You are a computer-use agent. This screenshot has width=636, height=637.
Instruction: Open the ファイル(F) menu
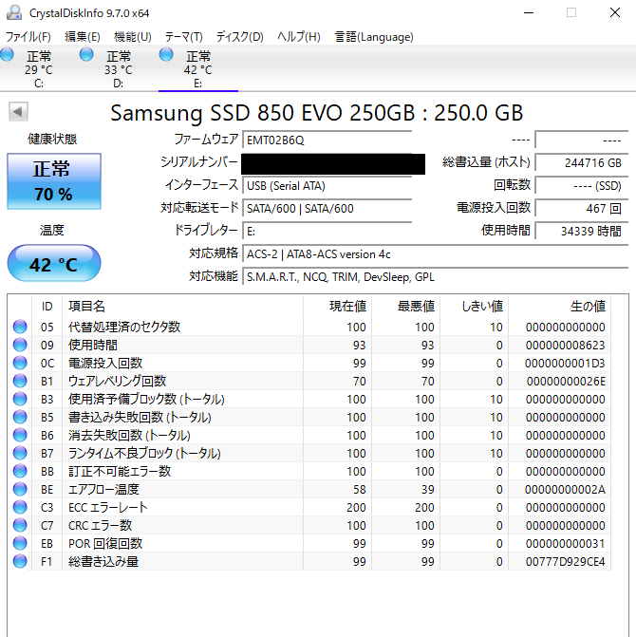pos(28,37)
